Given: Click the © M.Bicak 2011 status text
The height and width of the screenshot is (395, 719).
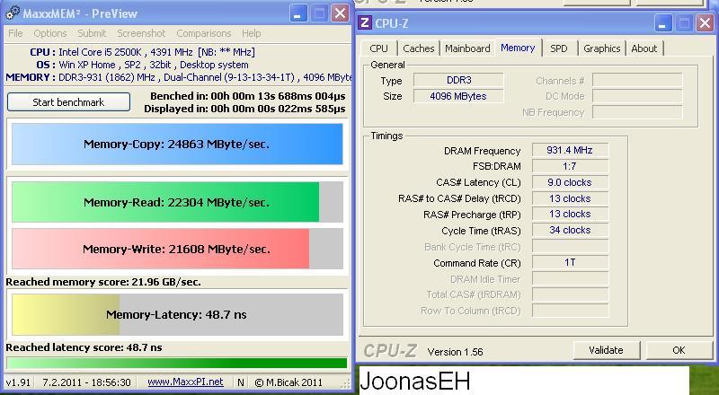Looking at the screenshot, I should pos(288,382).
